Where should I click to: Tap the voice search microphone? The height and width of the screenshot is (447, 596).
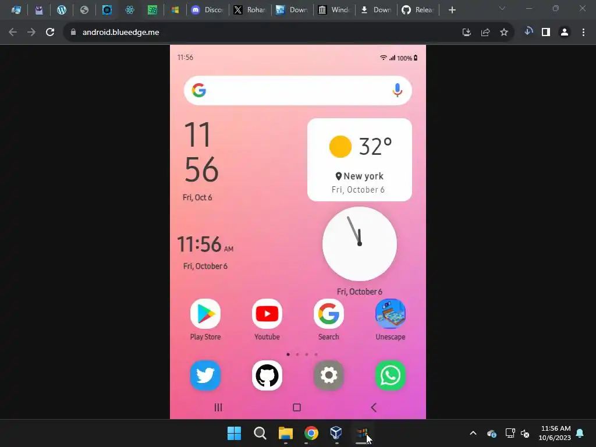point(397,90)
